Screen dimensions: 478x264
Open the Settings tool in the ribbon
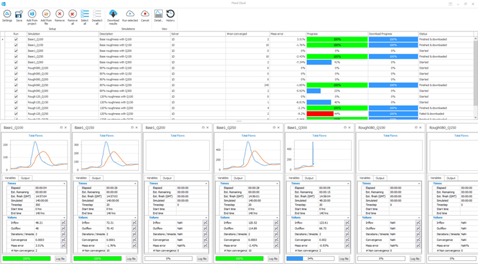point(7,15)
